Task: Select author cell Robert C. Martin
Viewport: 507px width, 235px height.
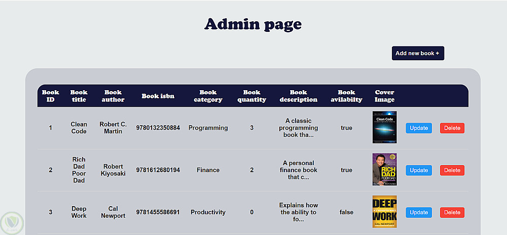Action: point(113,128)
